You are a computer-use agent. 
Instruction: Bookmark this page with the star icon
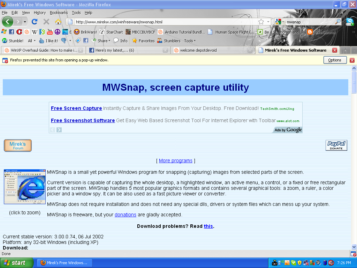(261, 22)
